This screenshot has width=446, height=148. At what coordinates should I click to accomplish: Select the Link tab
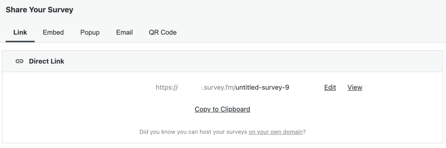[20, 32]
